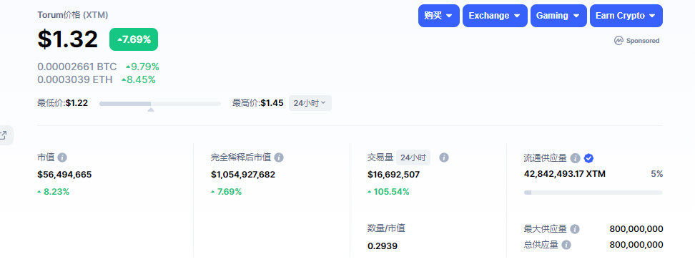The height and width of the screenshot is (267, 695).
Task: Click the green 7.69% change badge
Action: [134, 39]
